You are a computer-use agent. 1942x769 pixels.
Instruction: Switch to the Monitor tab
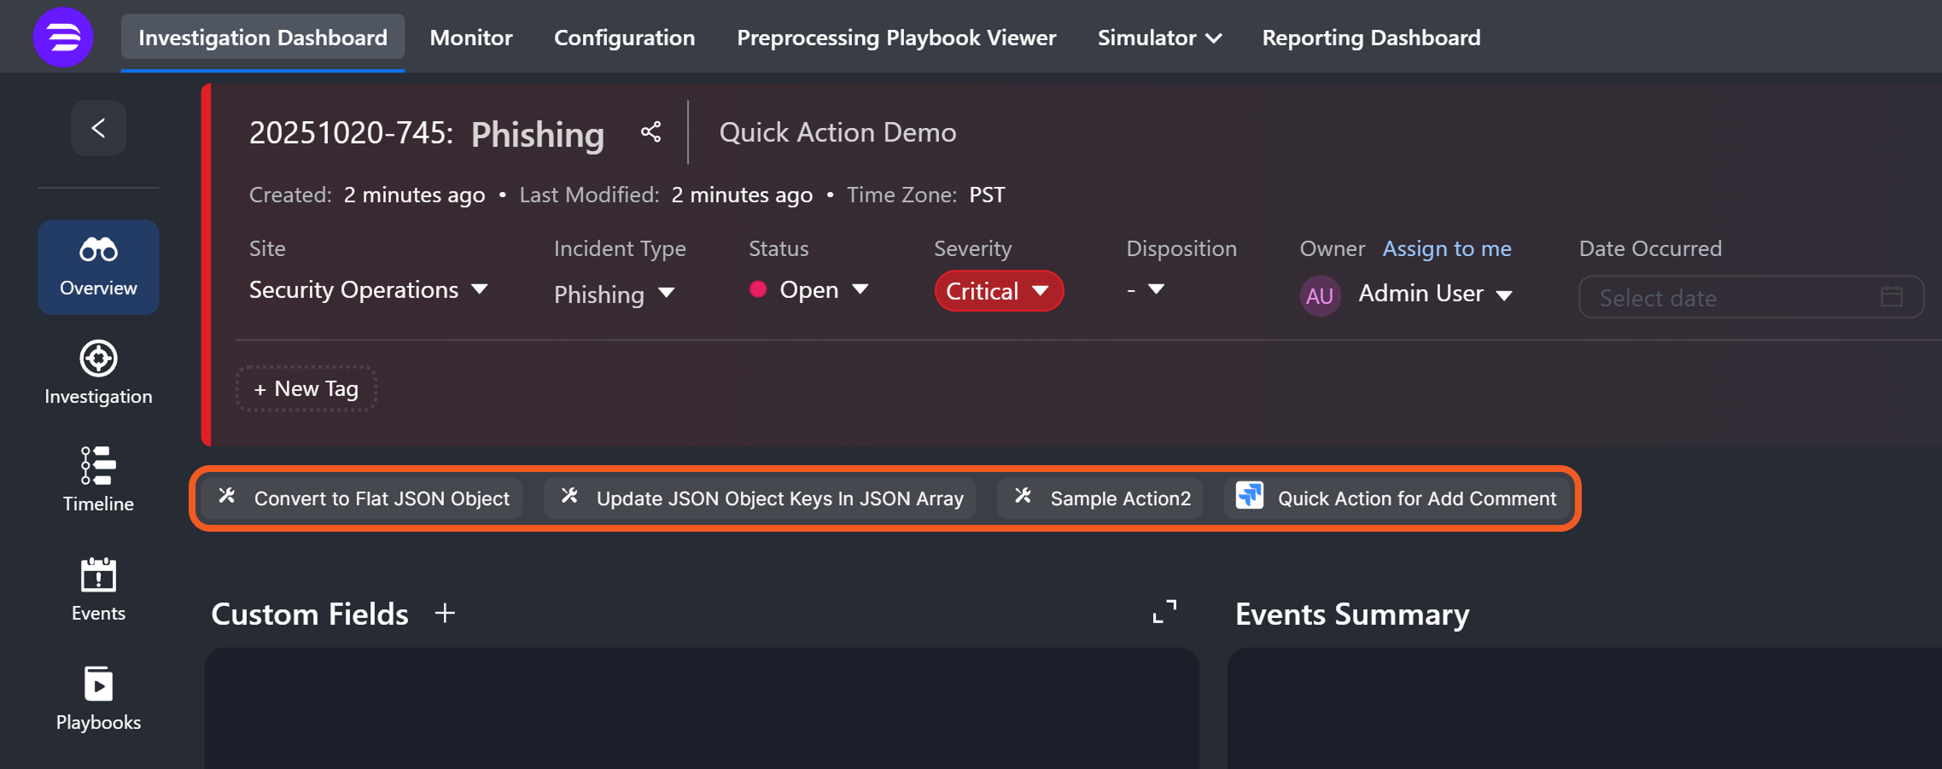[x=470, y=38]
